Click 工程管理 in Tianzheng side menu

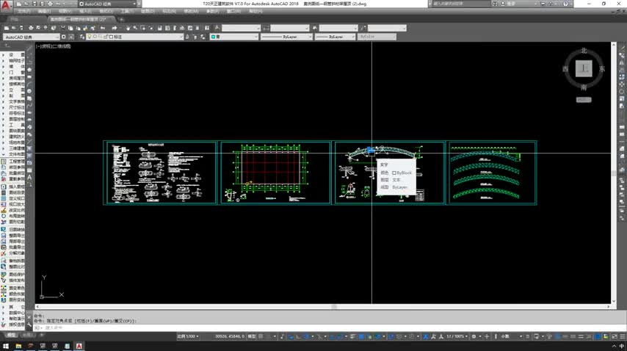(16, 162)
